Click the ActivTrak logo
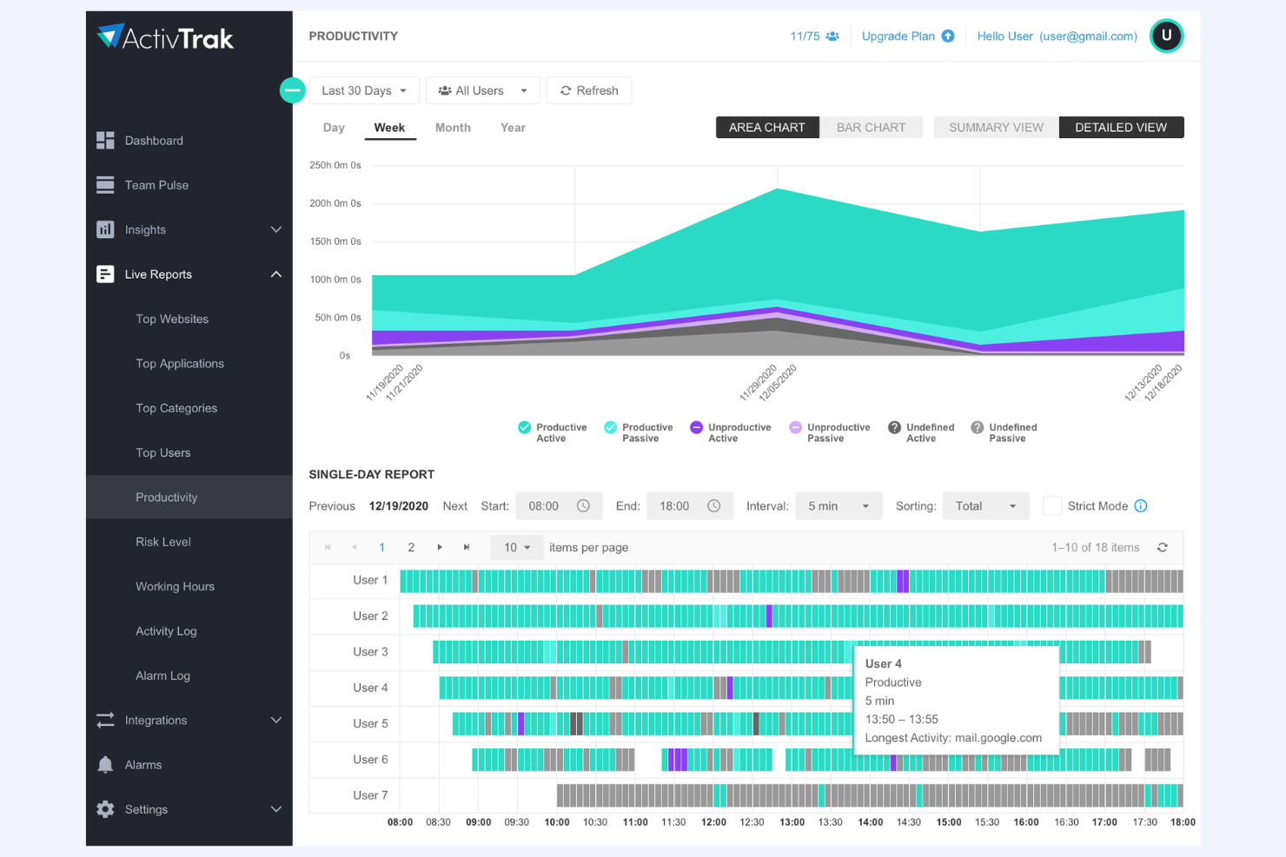 [165, 37]
